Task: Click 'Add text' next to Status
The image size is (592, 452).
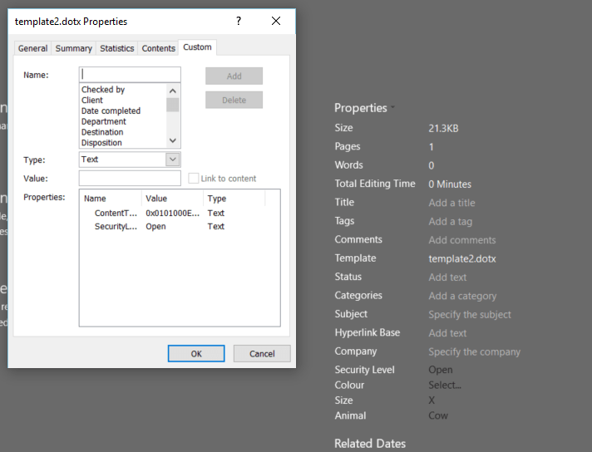Action: tap(447, 277)
